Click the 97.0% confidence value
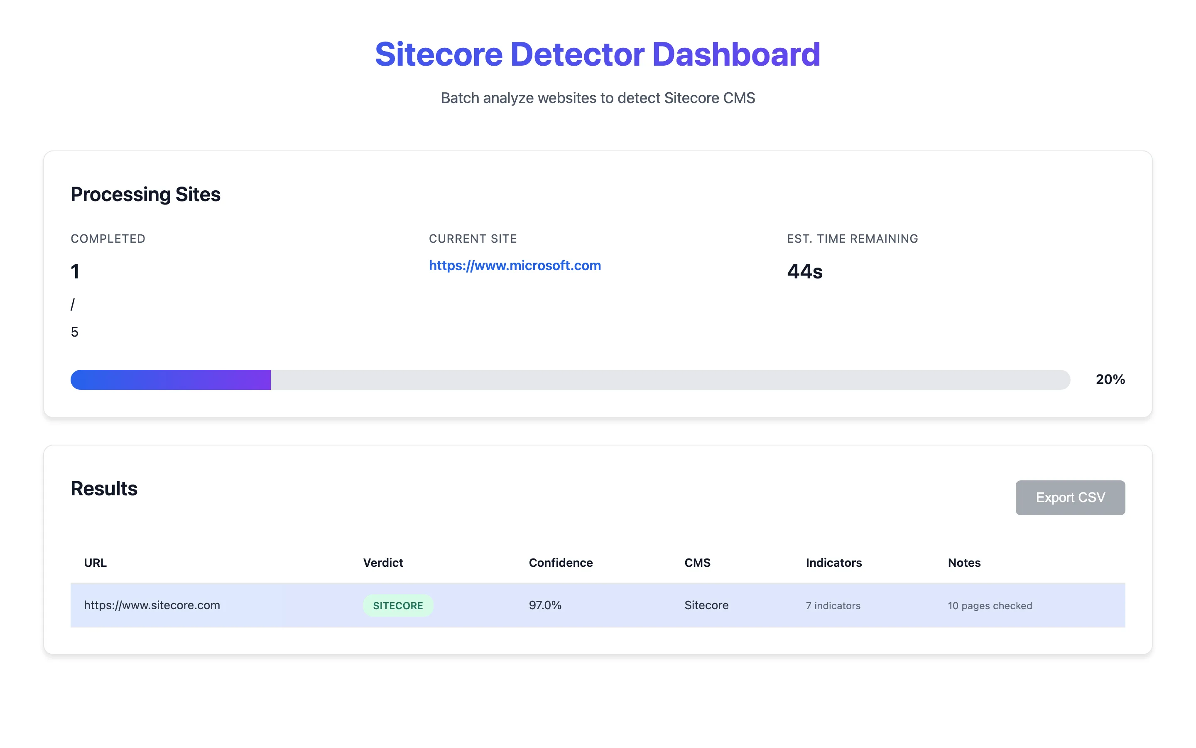The image size is (1196, 748). click(545, 605)
